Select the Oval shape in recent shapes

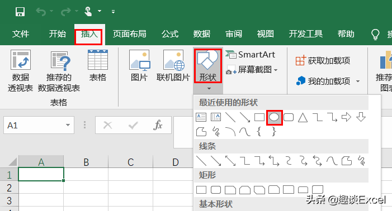(x=274, y=117)
